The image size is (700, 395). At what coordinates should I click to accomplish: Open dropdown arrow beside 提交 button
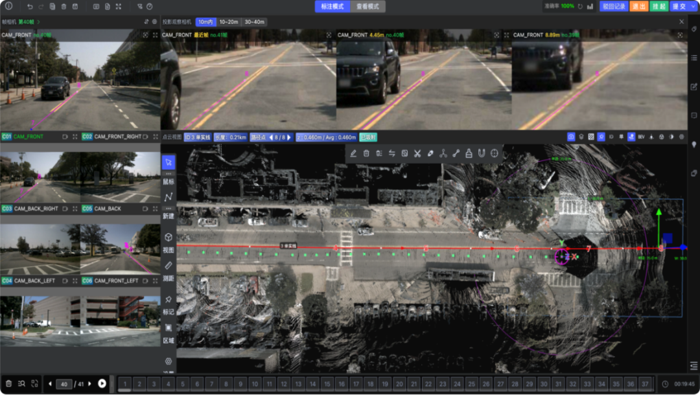(693, 6)
